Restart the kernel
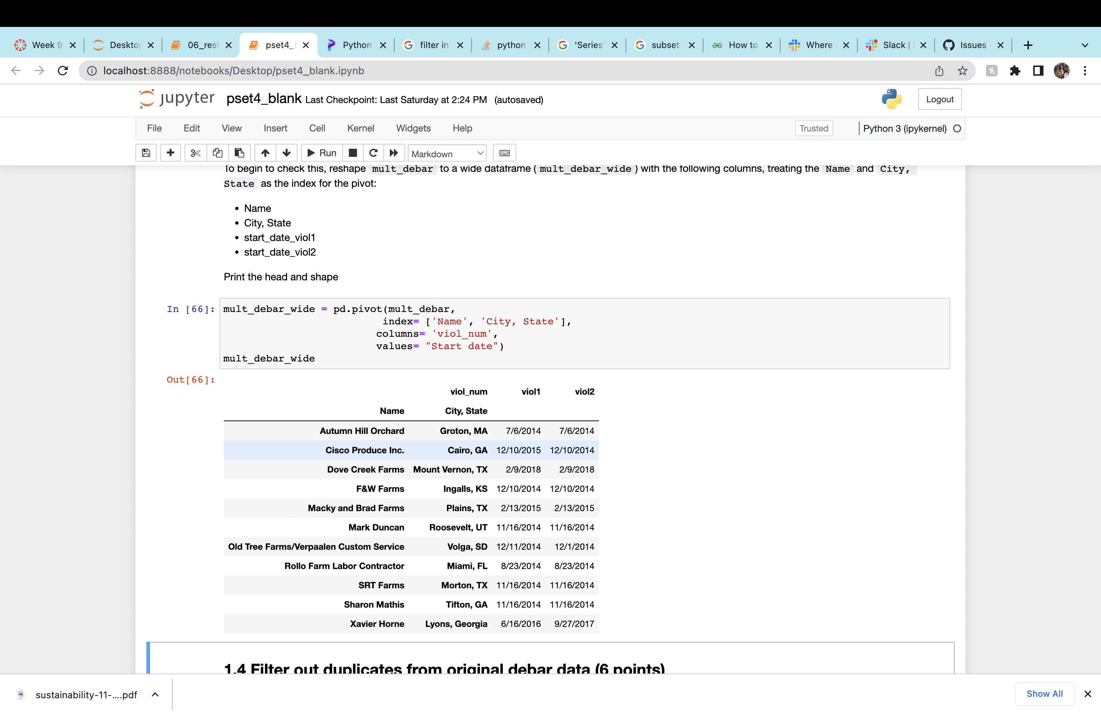1101x715 pixels. pos(373,153)
